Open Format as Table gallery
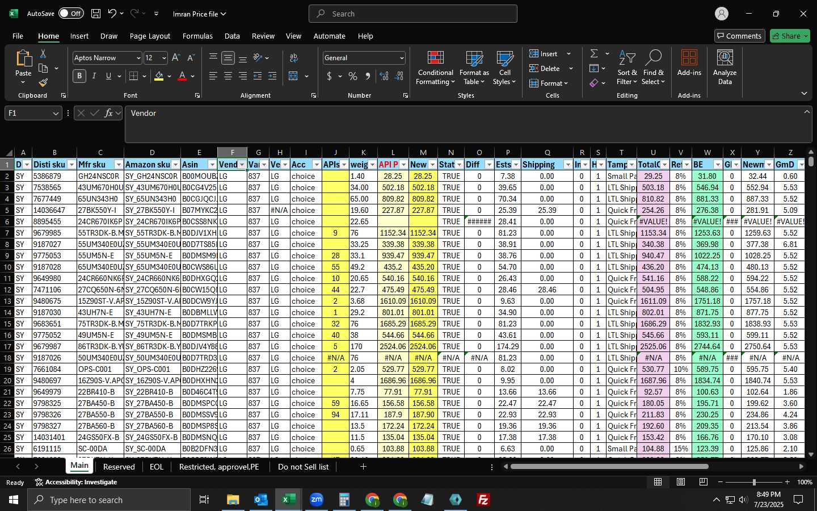Image resolution: width=817 pixels, height=511 pixels. (474, 68)
